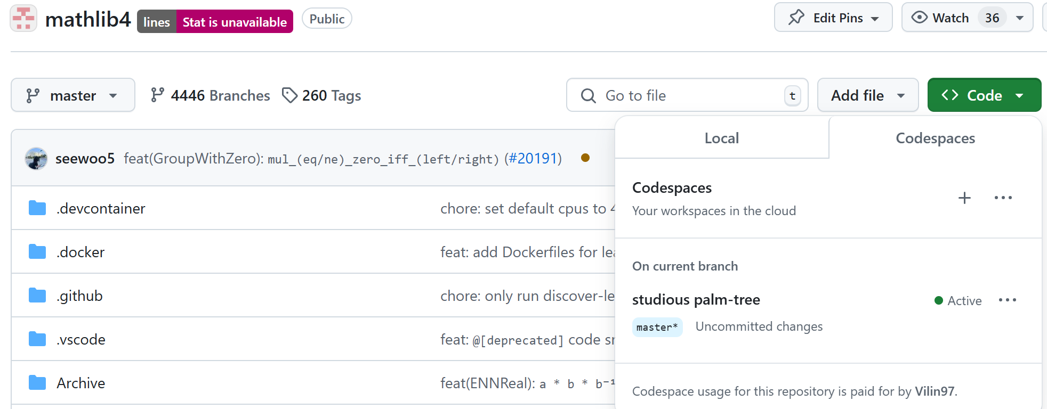This screenshot has width=1047, height=409.
Task: Open the mathlib4 repository name link
Action: tap(88, 20)
